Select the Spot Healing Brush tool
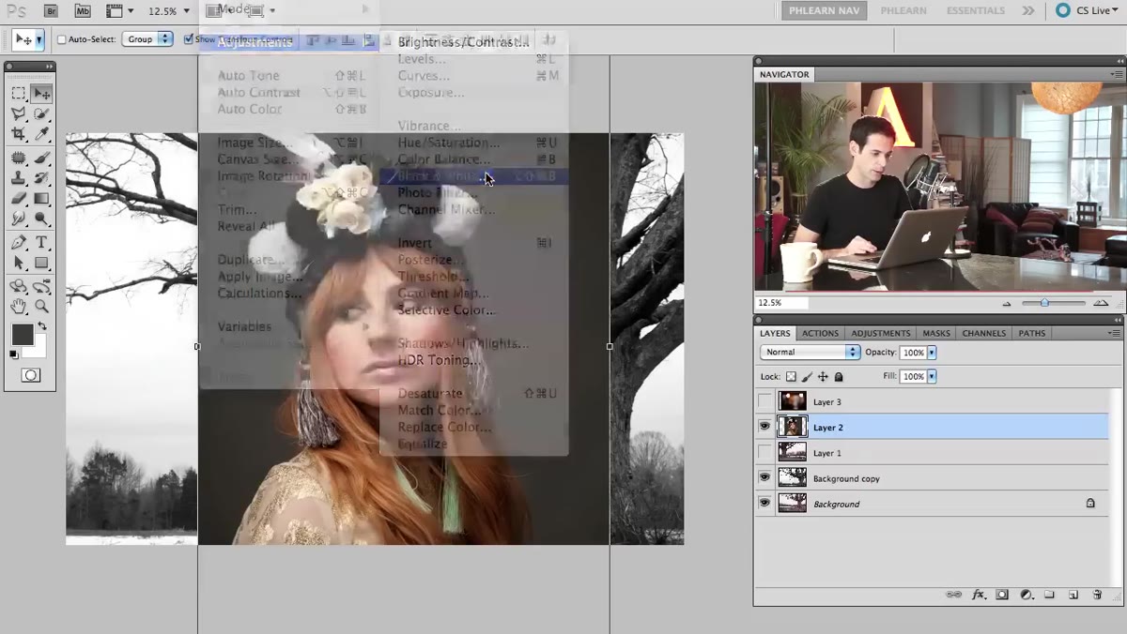Screen dimensions: 1127x634 (19, 158)
